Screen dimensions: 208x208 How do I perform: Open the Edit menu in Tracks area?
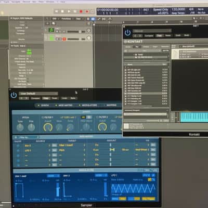click(55, 19)
